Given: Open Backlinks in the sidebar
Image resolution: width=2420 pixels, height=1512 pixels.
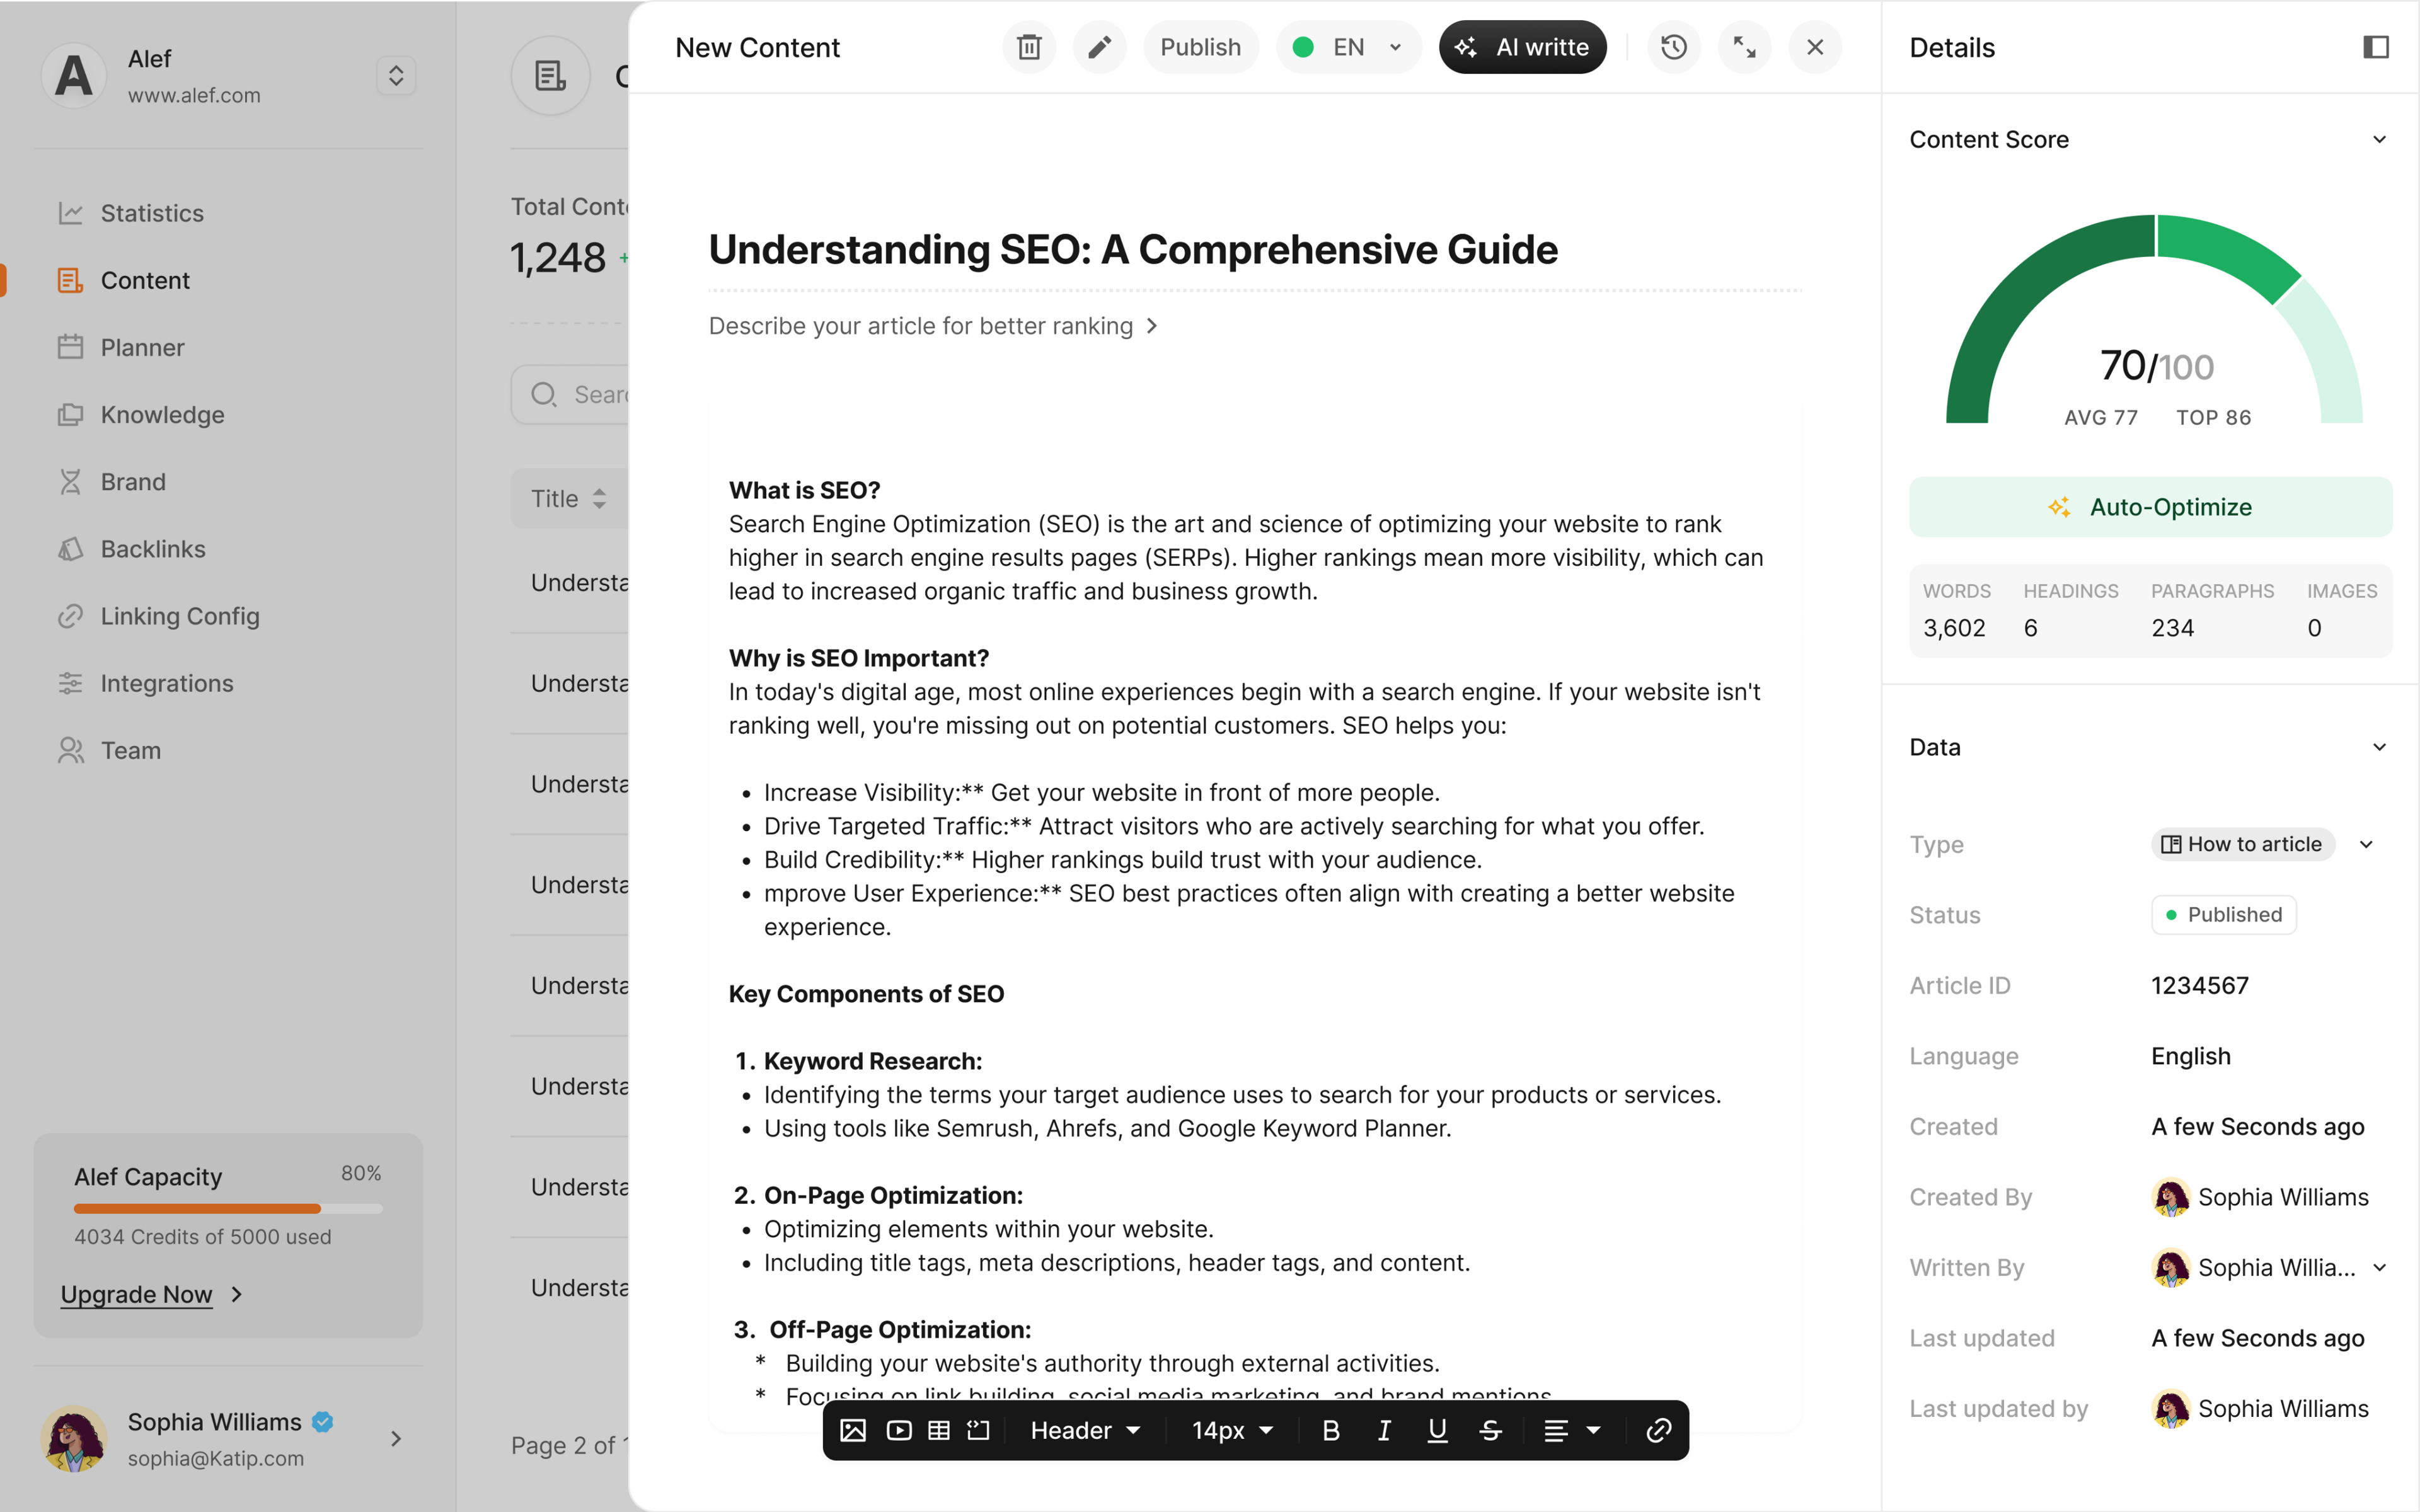Looking at the screenshot, I should click(x=131, y=549).
